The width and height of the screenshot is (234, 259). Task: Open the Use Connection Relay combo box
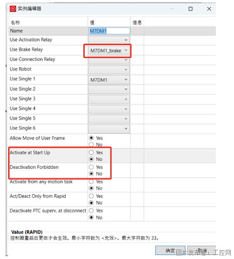(109, 60)
